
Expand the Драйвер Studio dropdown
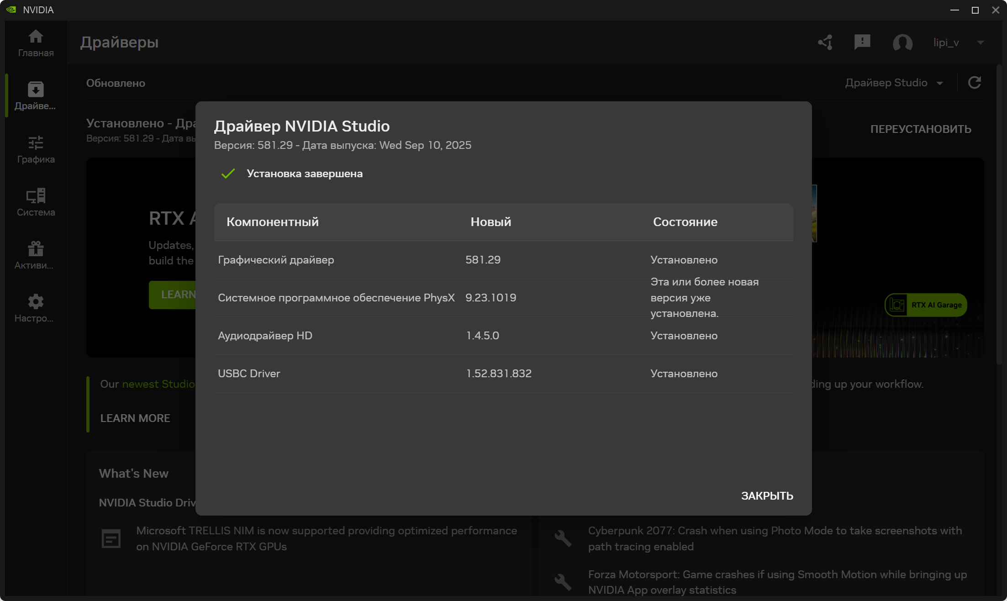[894, 83]
